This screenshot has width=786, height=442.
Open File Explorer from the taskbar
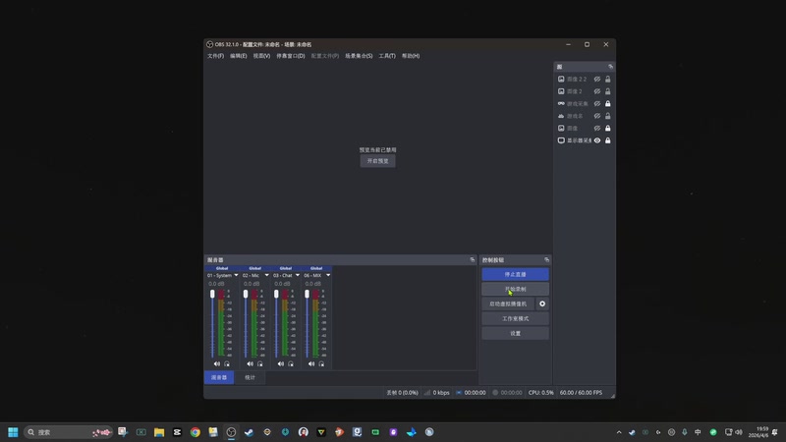point(159,432)
